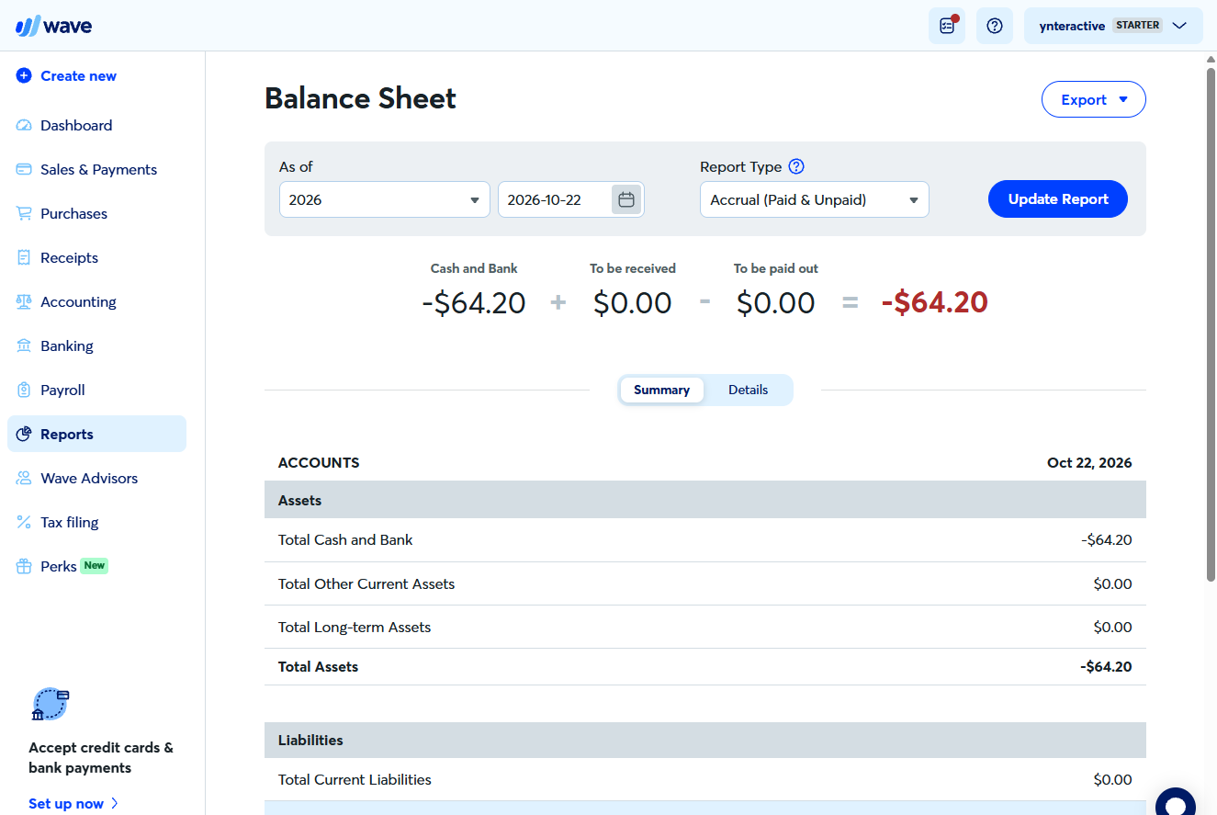Click the Total Current Liabilities row
1217x815 pixels.
click(705, 780)
